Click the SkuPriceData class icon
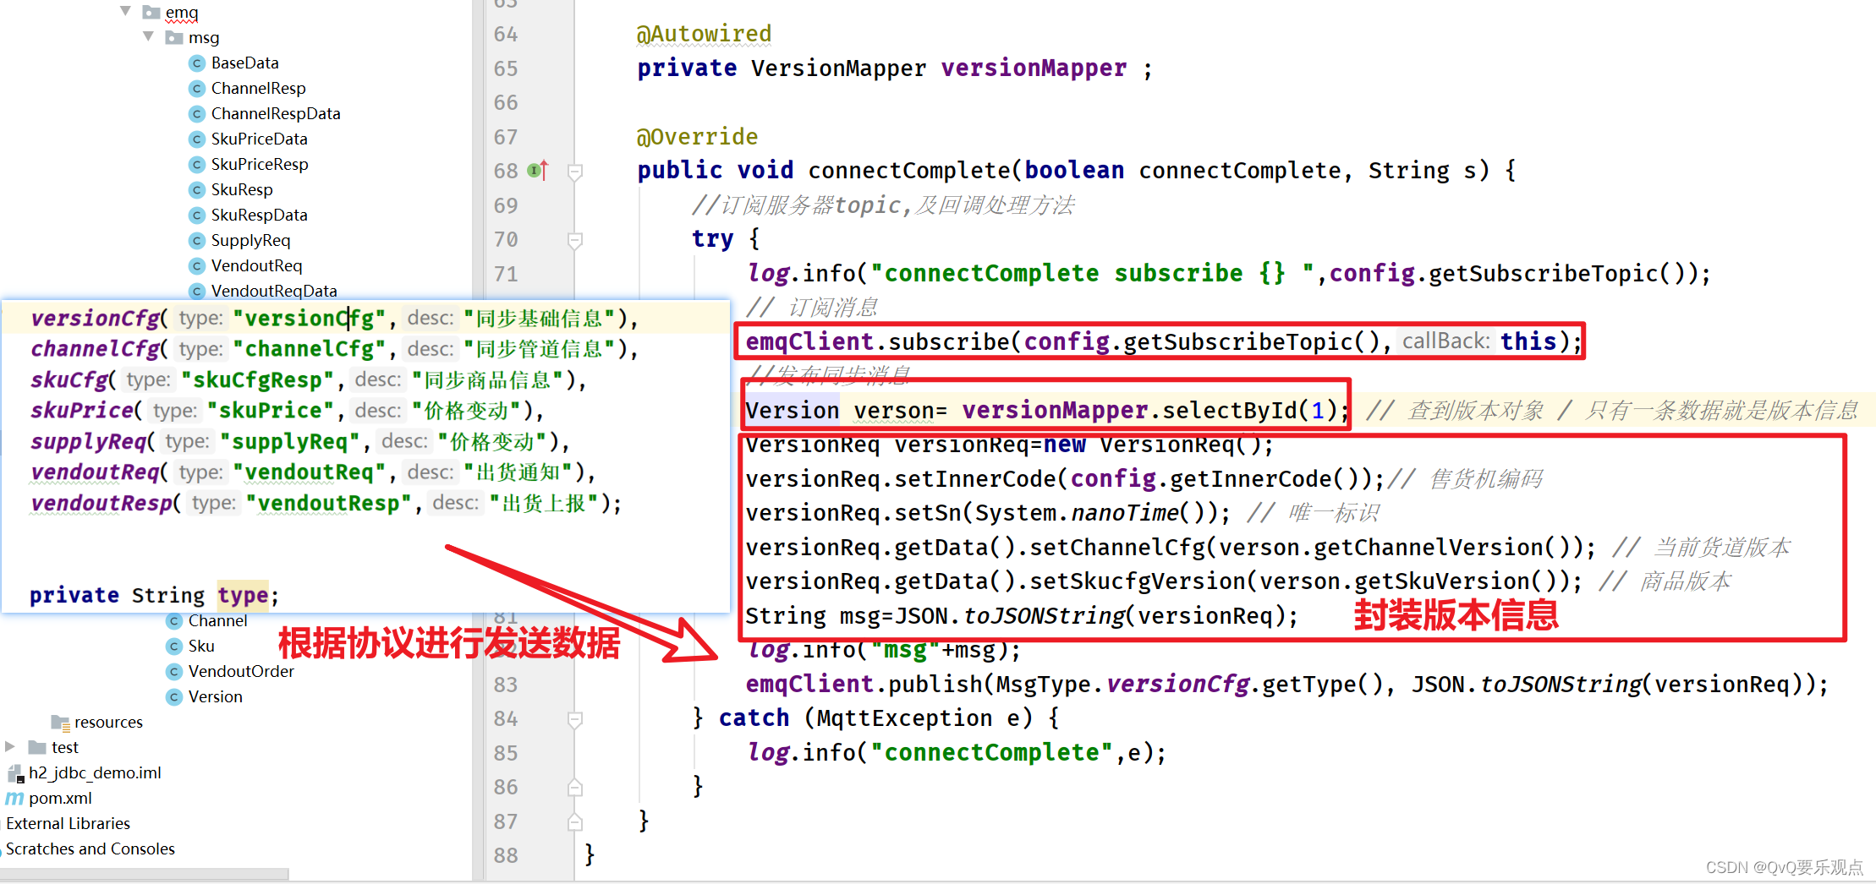The width and height of the screenshot is (1876, 884). pyautogui.click(x=197, y=139)
